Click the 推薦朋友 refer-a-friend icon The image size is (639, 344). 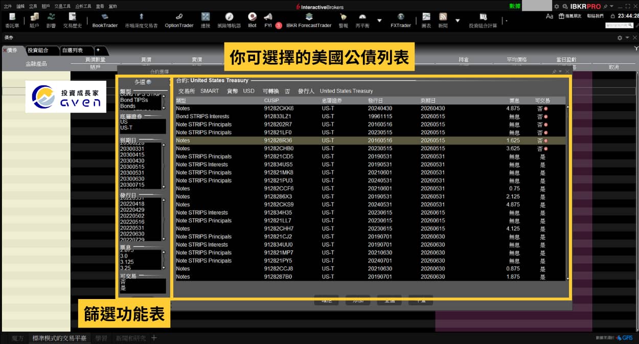click(570, 16)
